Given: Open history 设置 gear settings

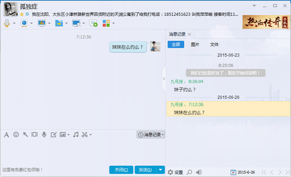Looking at the screenshot, I should point(175,172).
